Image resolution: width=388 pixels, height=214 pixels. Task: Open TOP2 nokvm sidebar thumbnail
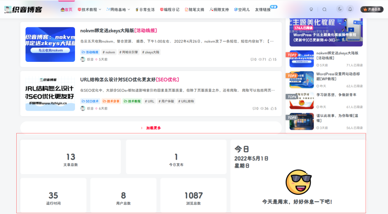point(302,59)
